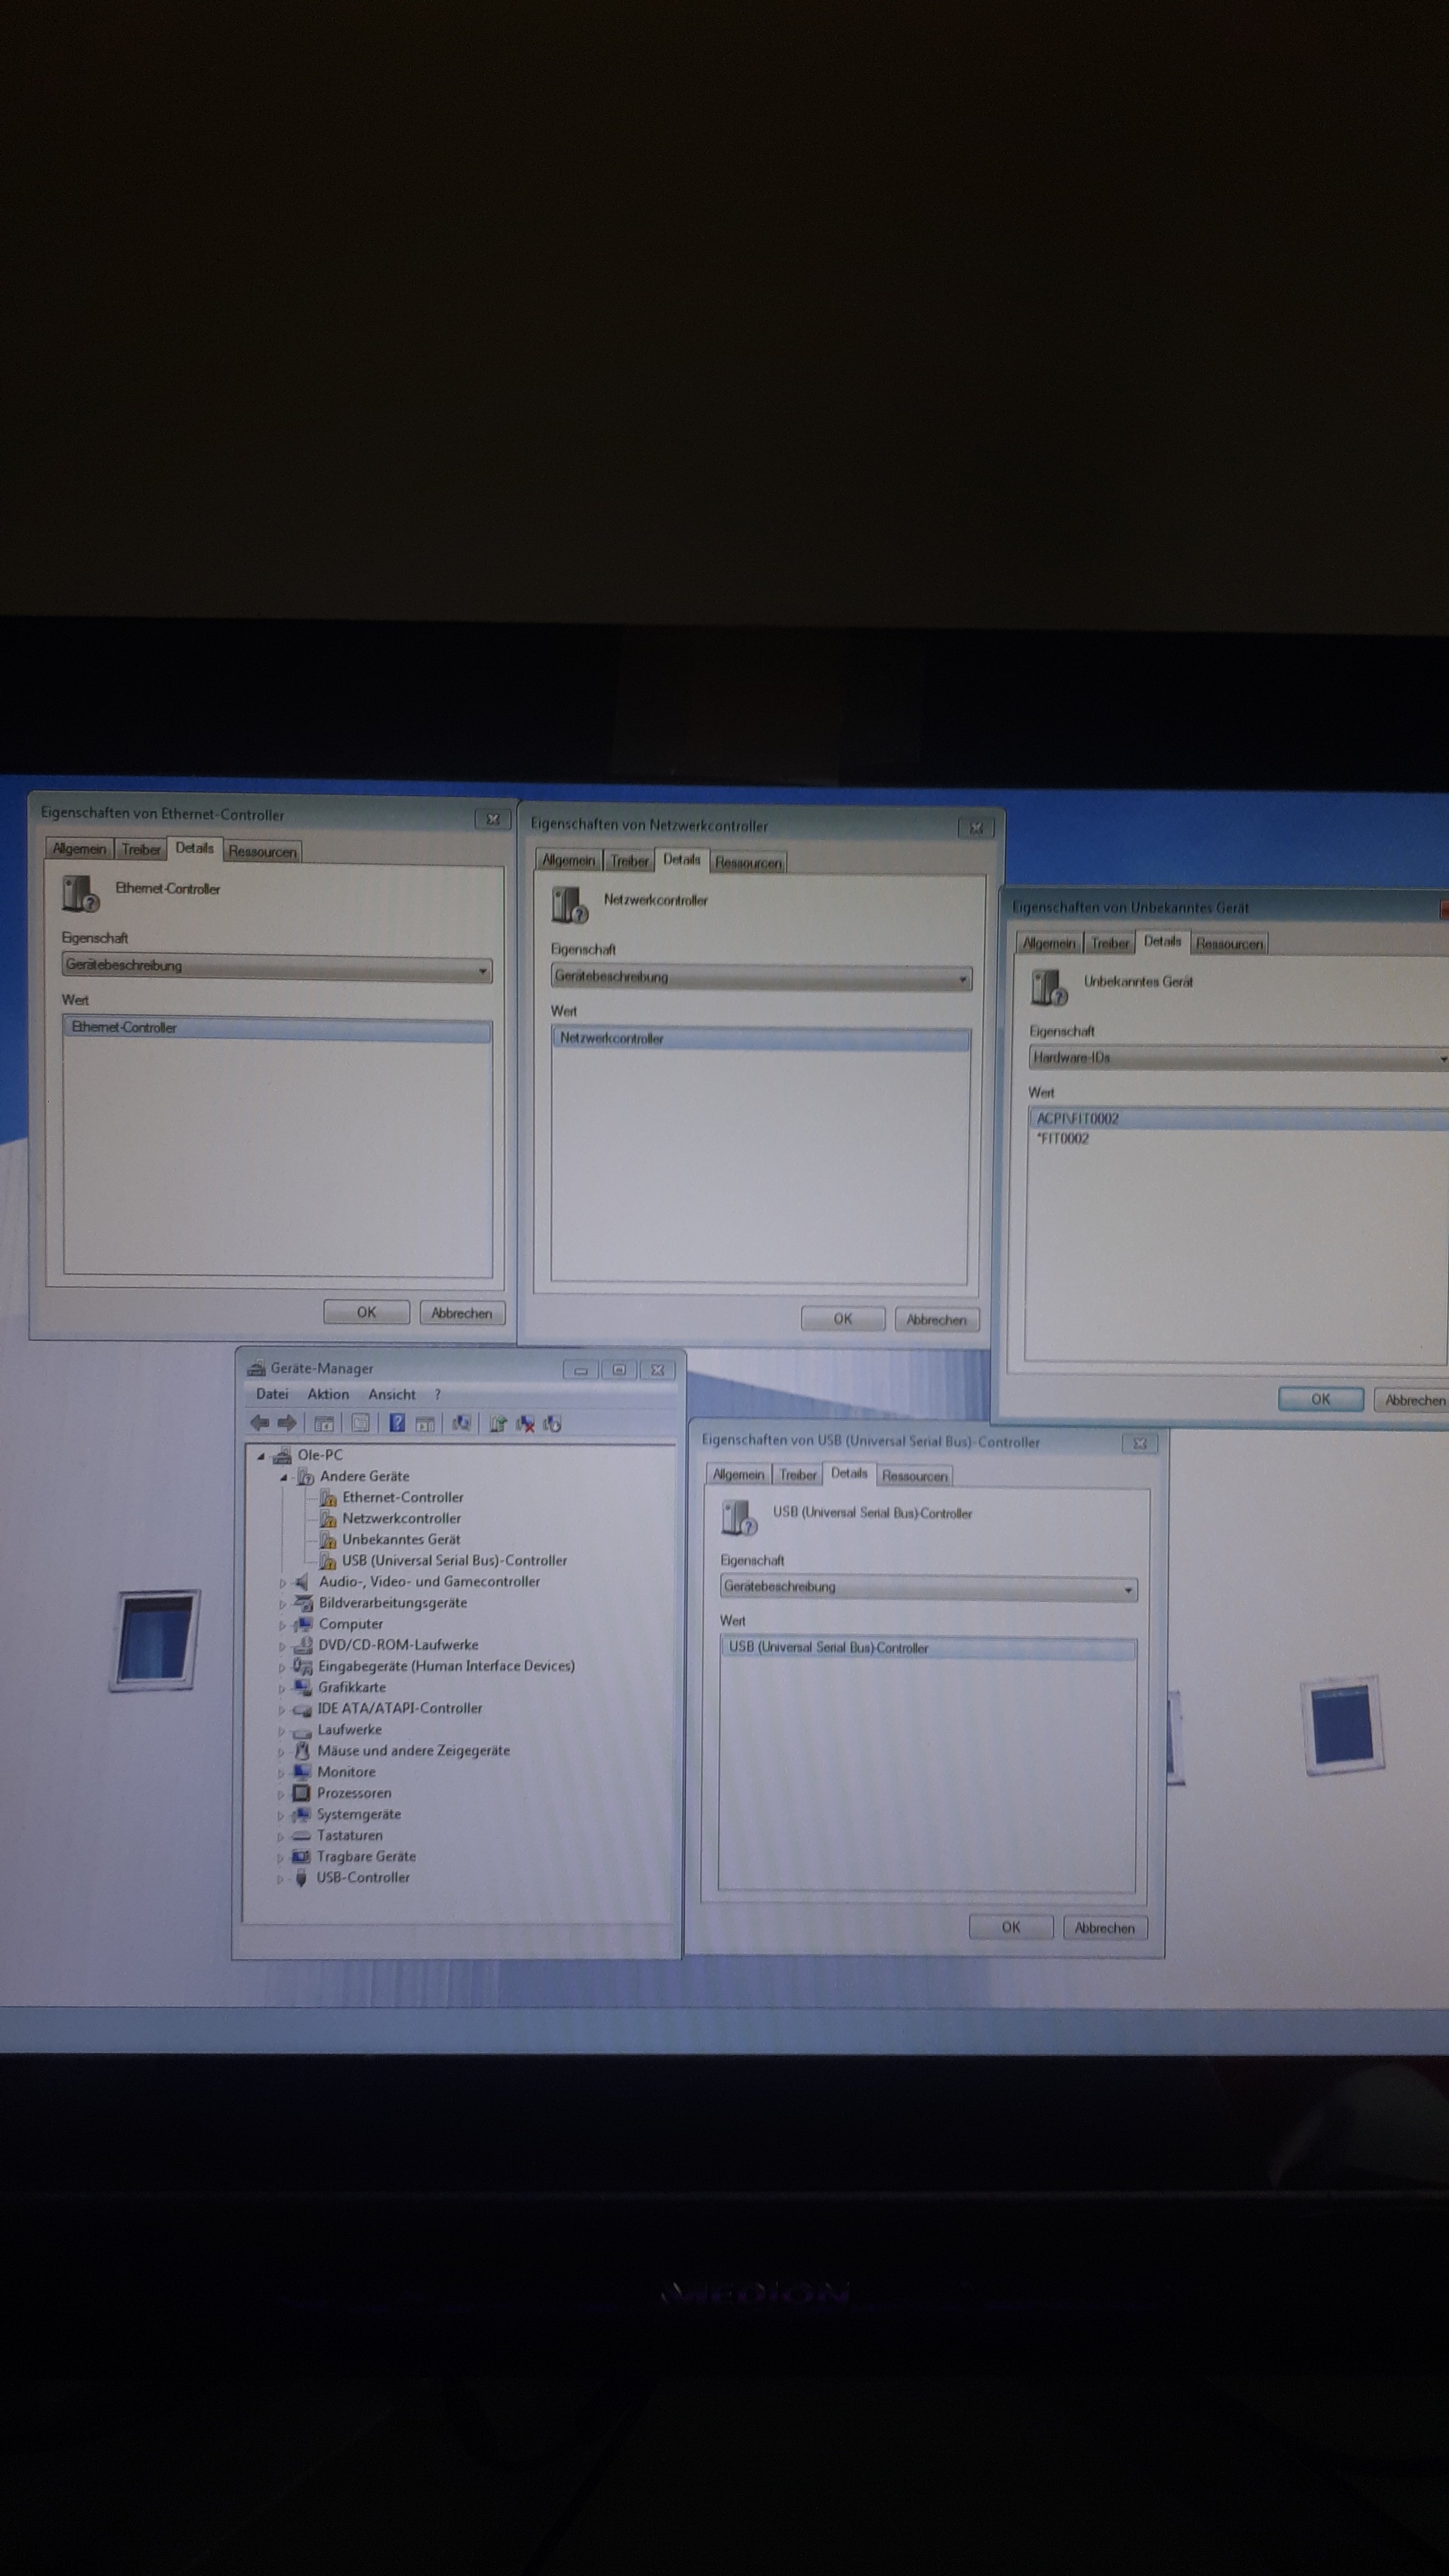Collapse the Andere Geräte tree node
Image resolution: width=1449 pixels, height=2576 pixels.
[x=283, y=1477]
